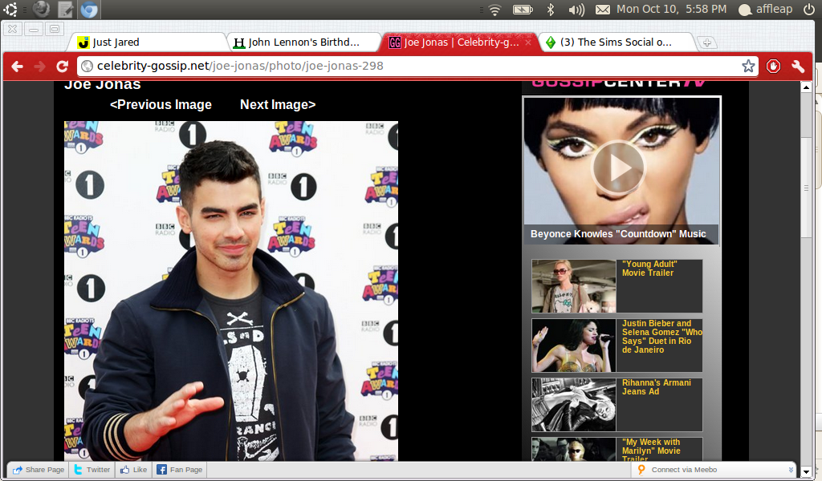Open Fan Page from the Meebo bar
The width and height of the screenshot is (822, 481).
point(179,470)
